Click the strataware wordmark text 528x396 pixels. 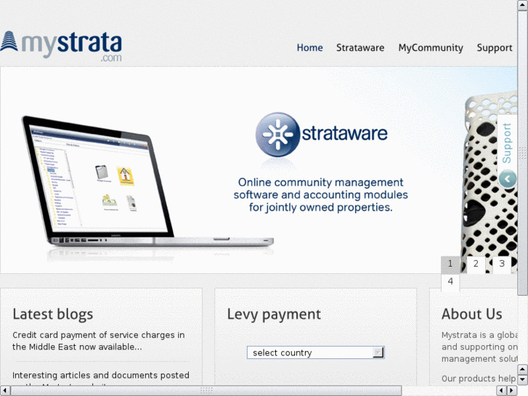pyautogui.click(x=344, y=134)
